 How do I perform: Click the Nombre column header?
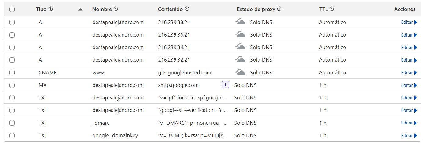pos(102,9)
